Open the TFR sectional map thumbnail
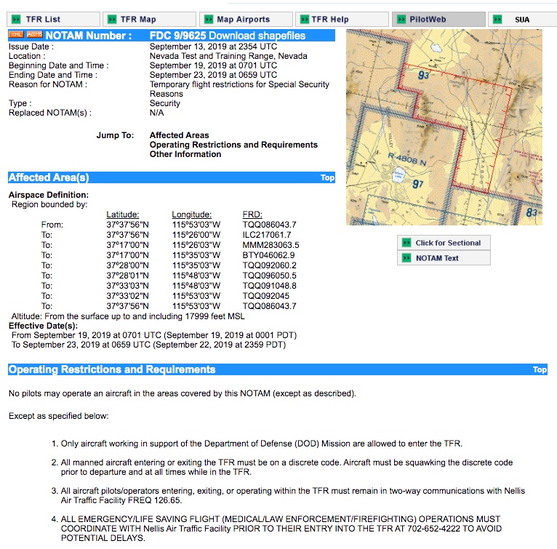 [444, 127]
